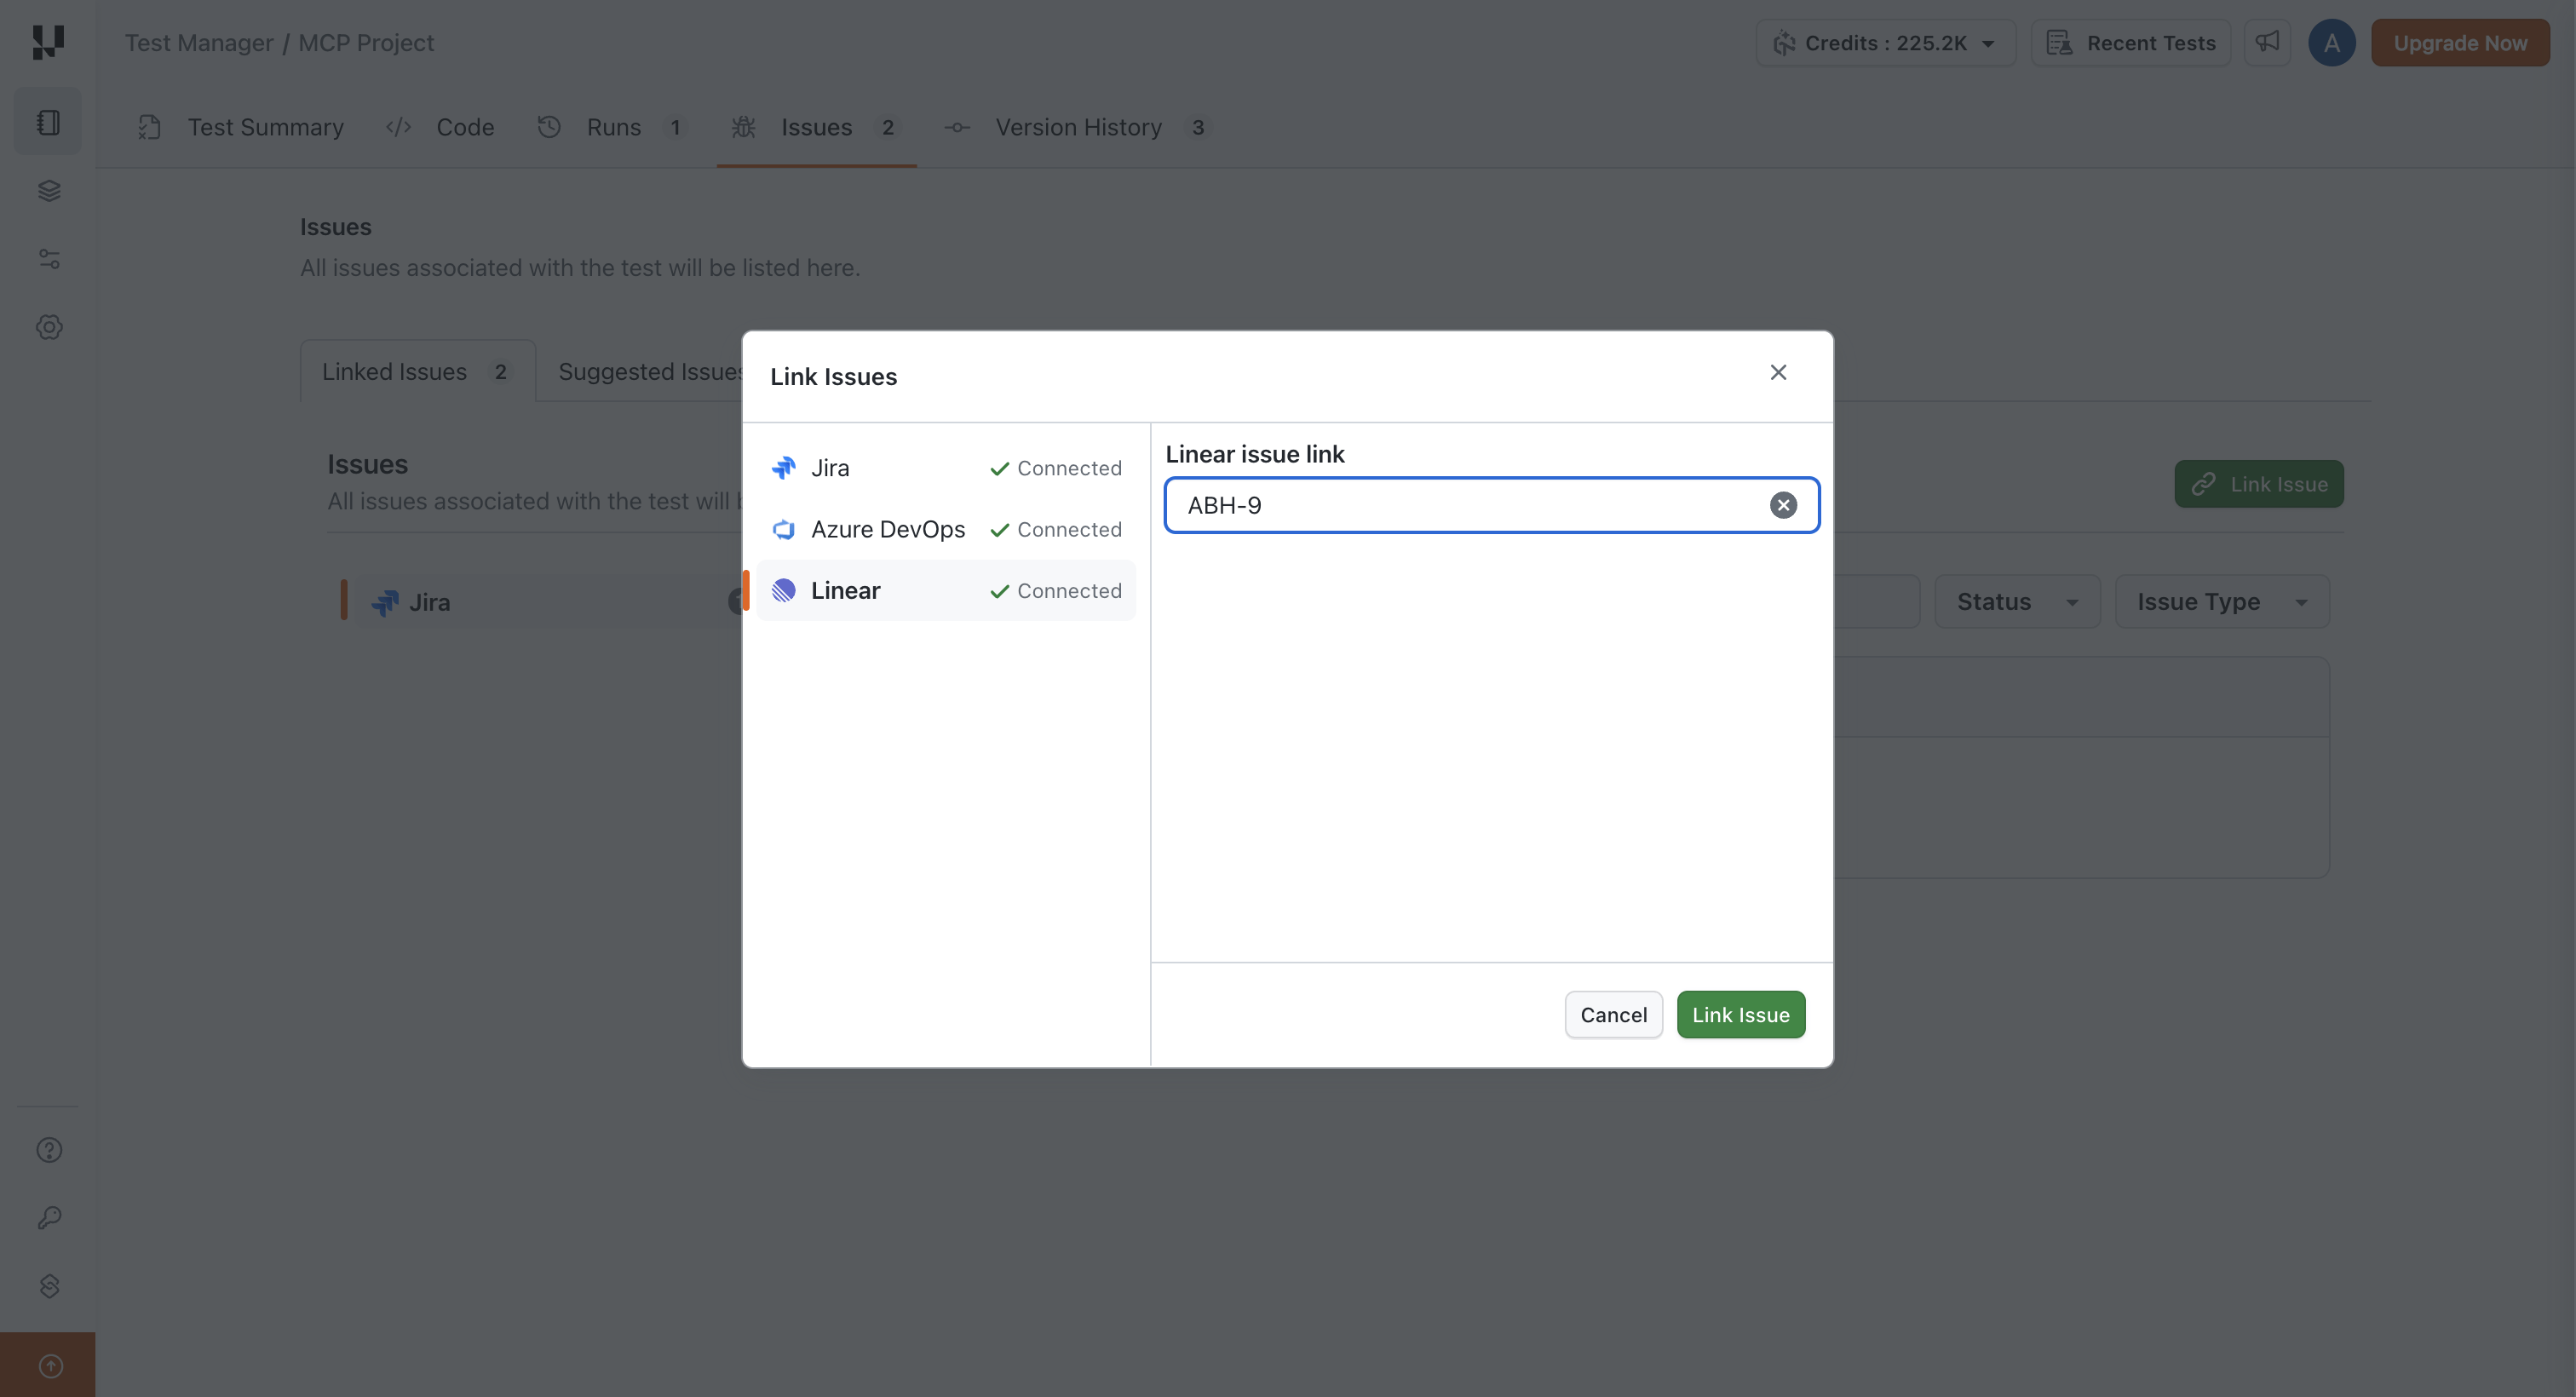Click the Cancel button in the dialog

click(1613, 1015)
